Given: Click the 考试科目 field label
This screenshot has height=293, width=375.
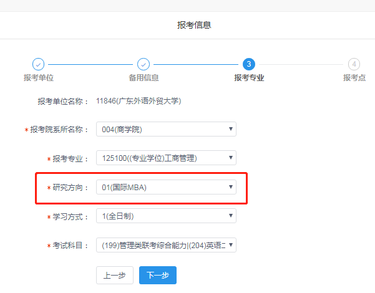Looking at the screenshot, I should [69, 246].
